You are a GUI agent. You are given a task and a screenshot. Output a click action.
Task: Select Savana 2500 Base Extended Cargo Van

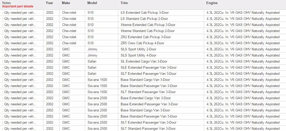(x=143, y=98)
